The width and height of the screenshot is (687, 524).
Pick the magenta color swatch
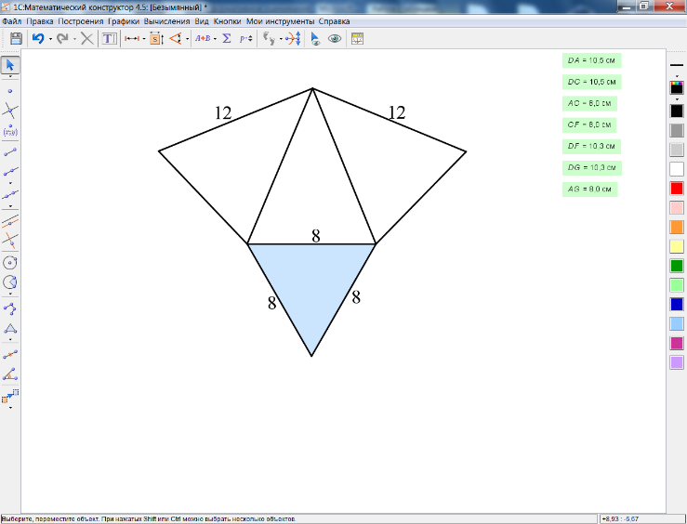677,343
